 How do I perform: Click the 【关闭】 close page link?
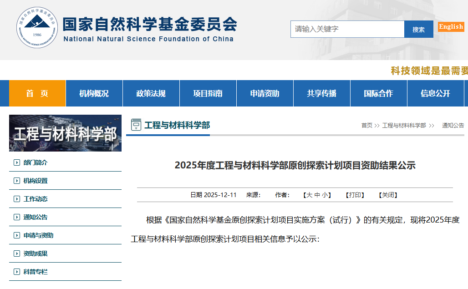(388, 195)
